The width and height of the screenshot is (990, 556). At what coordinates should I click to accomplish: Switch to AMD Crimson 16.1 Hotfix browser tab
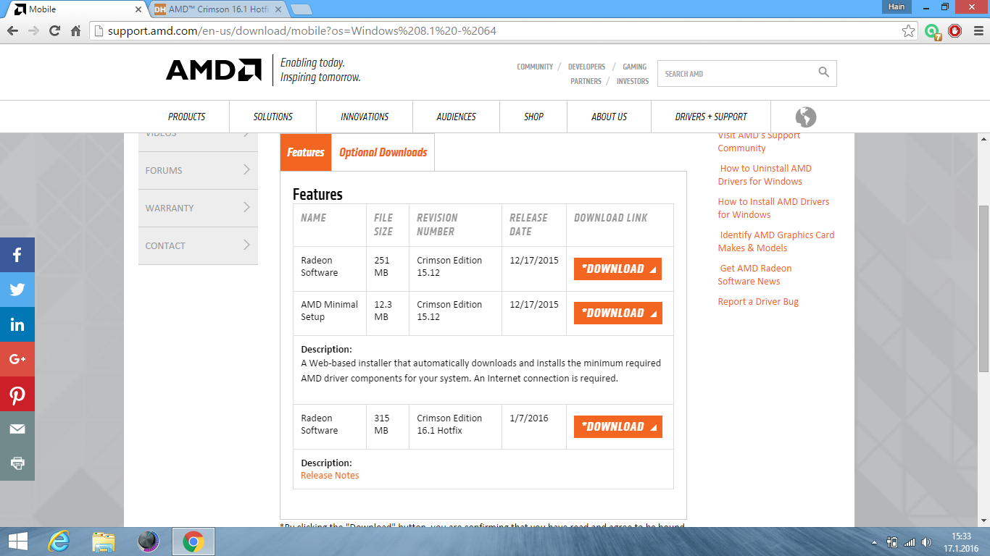coord(218,9)
